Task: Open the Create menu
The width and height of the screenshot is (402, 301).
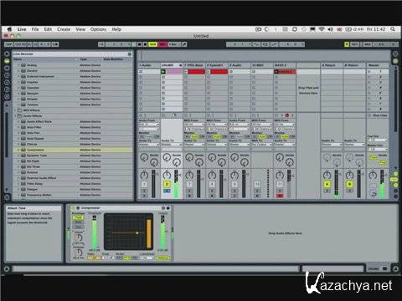Action: coord(64,29)
